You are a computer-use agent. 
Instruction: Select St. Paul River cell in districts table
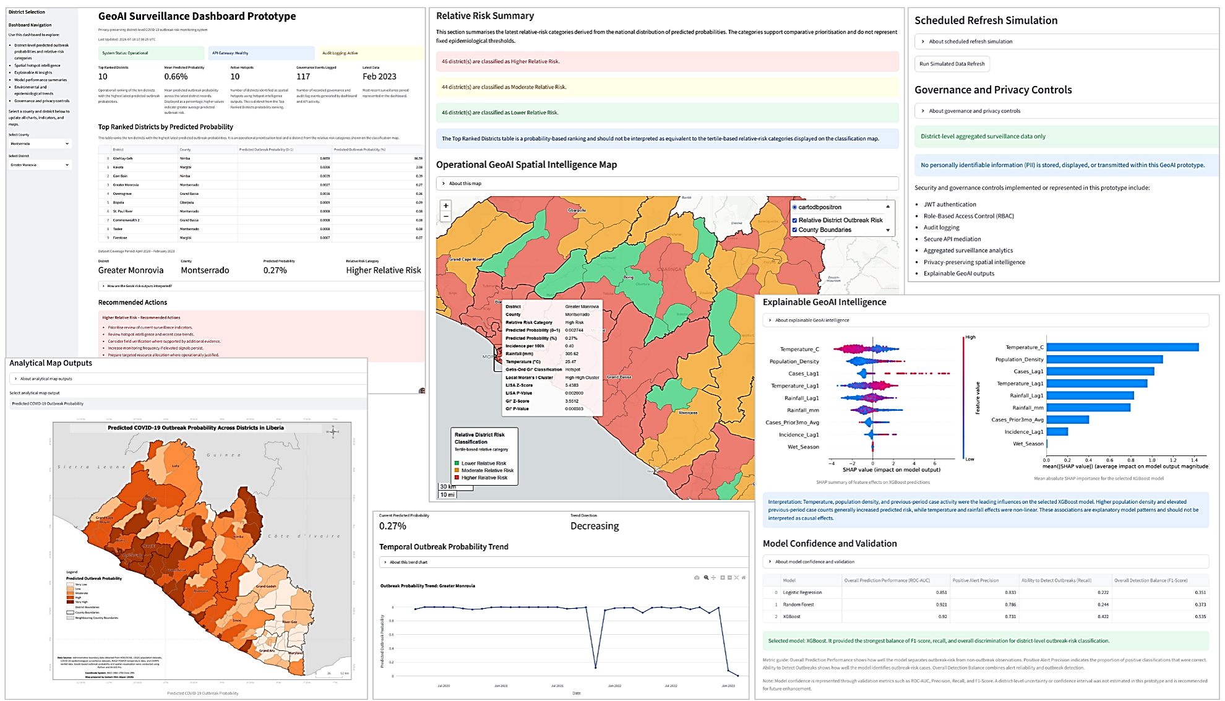144,211
